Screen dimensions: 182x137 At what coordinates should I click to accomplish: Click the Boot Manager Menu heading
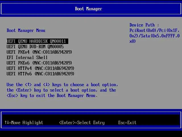26,31
